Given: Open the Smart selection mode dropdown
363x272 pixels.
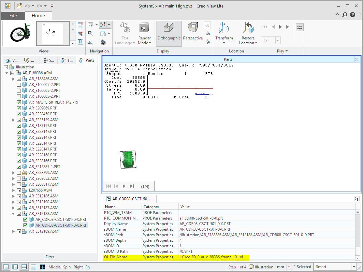Looking at the screenshot, I should [x=354, y=267].
